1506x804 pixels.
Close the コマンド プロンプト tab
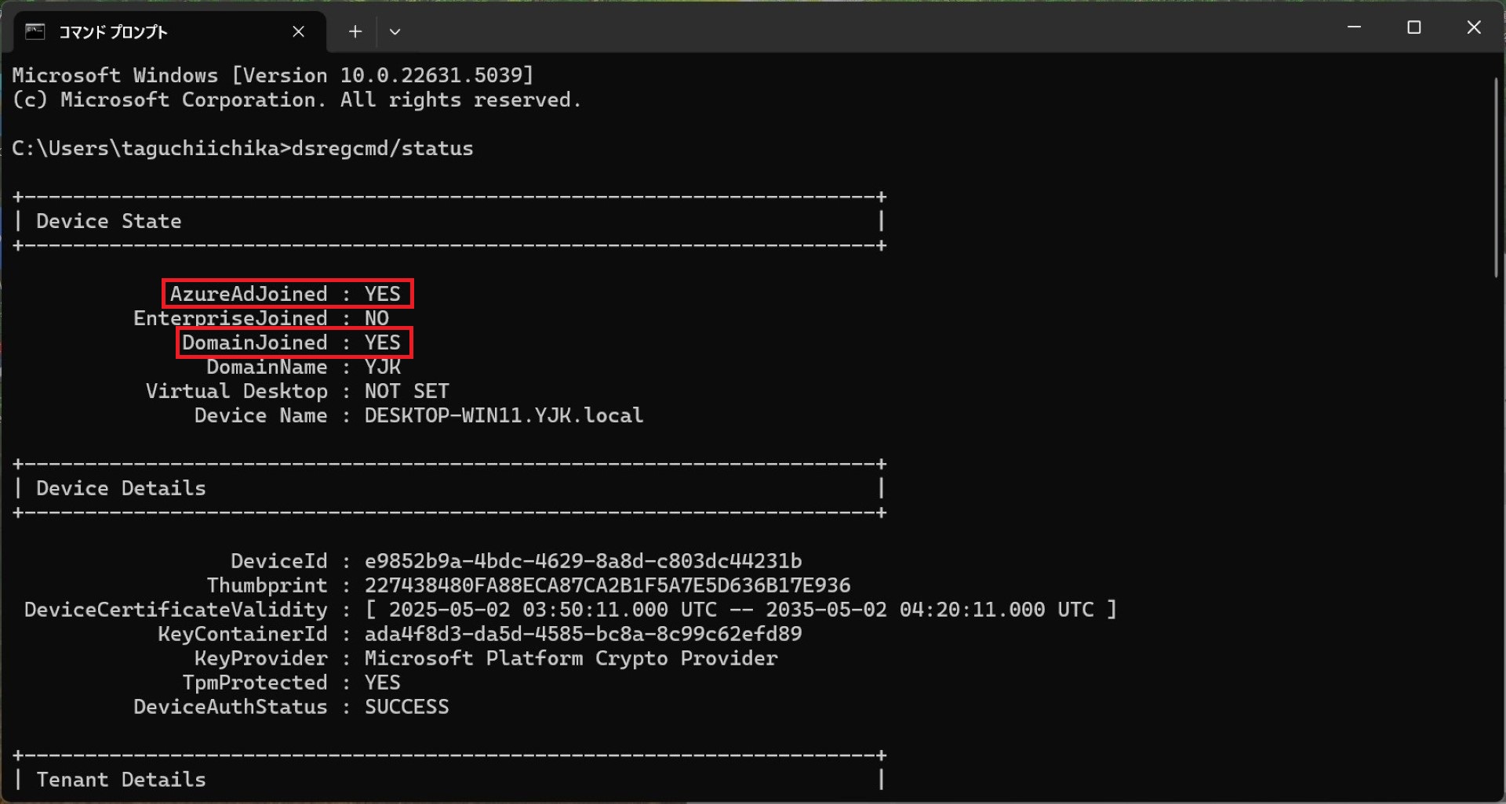pos(298,31)
